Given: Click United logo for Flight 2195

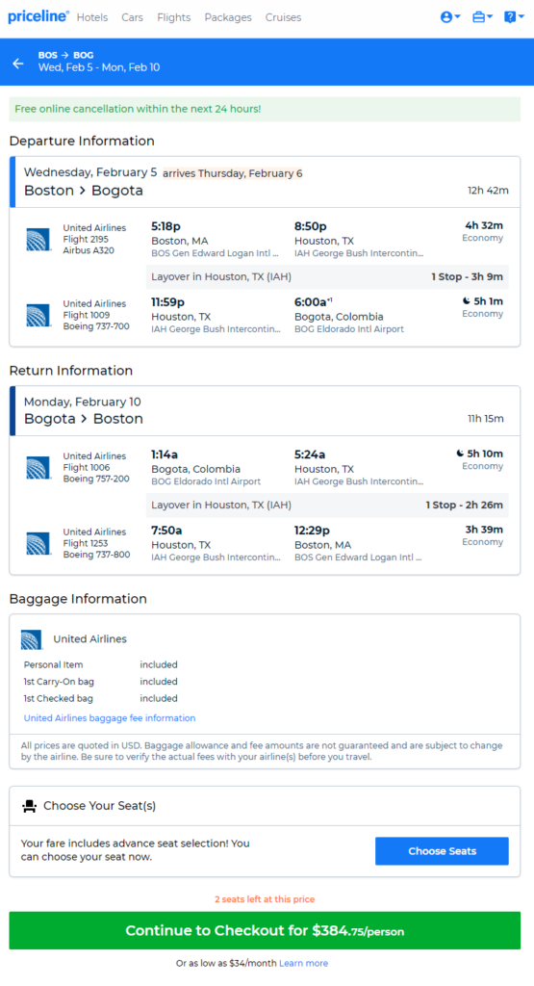Looking at the screenshot, I should 38,240.
